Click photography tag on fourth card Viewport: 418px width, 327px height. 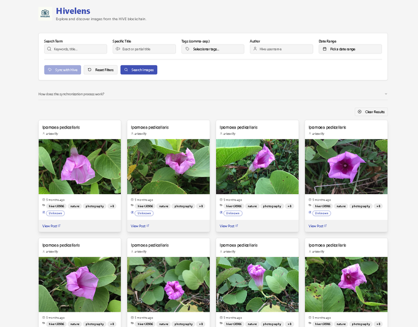click(x=361, y=206)
